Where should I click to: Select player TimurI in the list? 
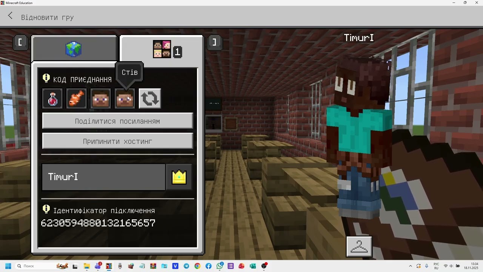pyautogui.click(x=103, y=177)
